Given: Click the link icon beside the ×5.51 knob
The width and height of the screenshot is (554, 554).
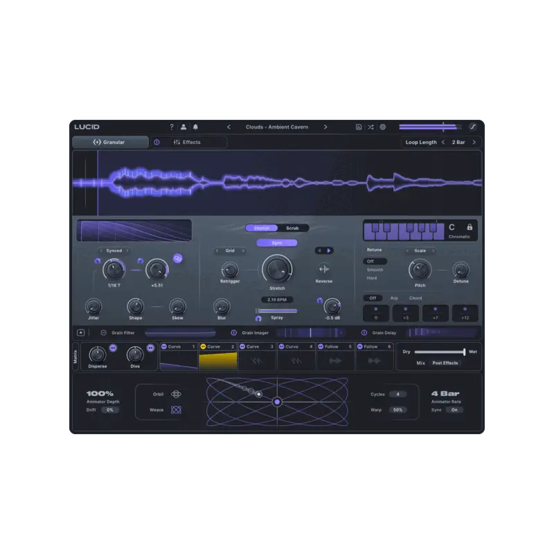Looking at the screenshot, I should [178, 258].
